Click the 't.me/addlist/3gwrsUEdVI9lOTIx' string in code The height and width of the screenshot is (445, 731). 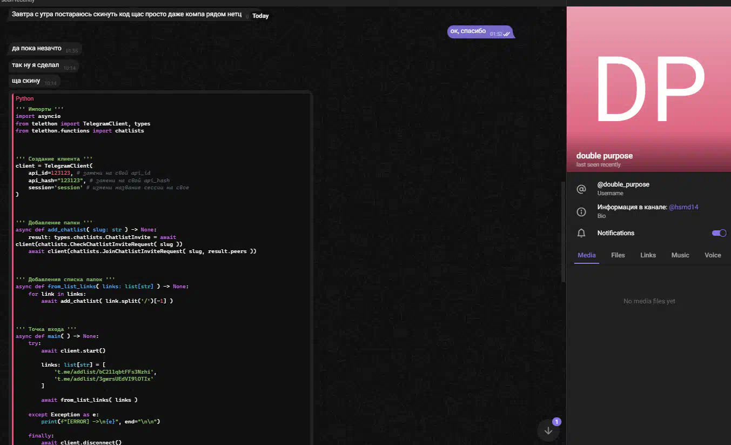coord(105,379)
